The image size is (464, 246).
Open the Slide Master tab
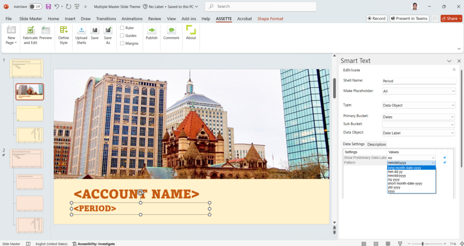point(31,19)
